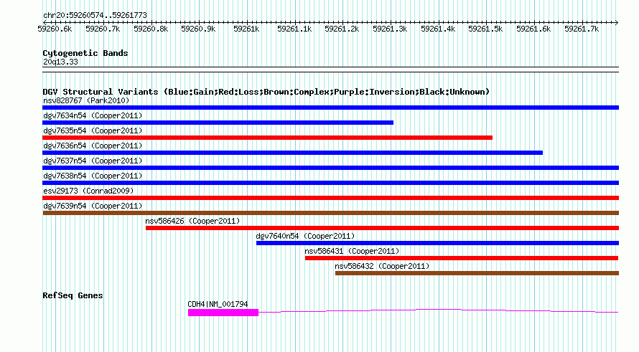
Task: Select the dgv7634n54 blue variant bar
Action: 218,123
